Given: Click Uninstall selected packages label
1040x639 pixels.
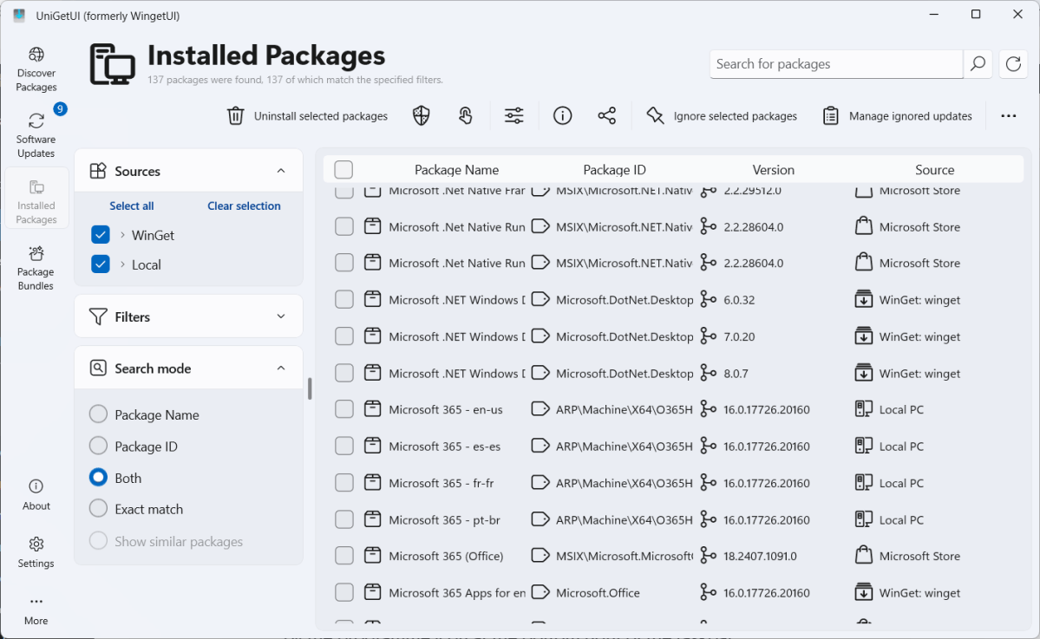Looking at the screenshot, I should click(321, 116).
